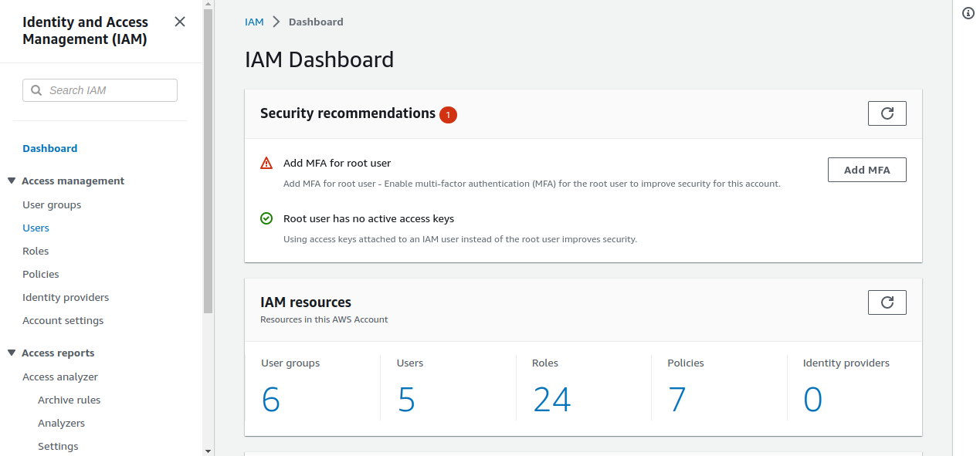Click the sidebar scroll-down arrow

click(x=208, y=451)
